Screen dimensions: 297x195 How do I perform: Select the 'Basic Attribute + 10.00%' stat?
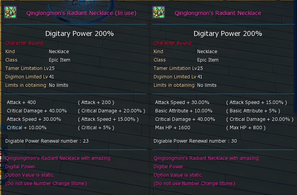pos(184,111)
